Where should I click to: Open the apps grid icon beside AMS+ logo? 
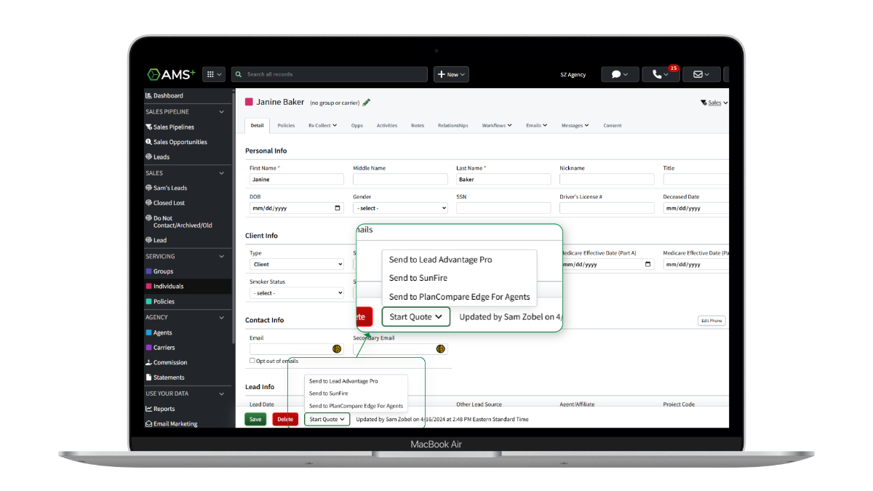(209, 73)
